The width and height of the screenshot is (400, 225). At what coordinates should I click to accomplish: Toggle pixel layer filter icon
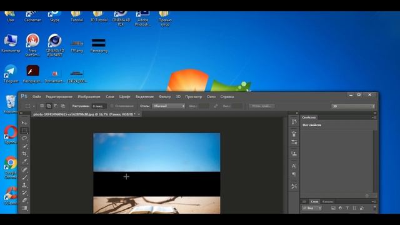[x=333, y=208]
